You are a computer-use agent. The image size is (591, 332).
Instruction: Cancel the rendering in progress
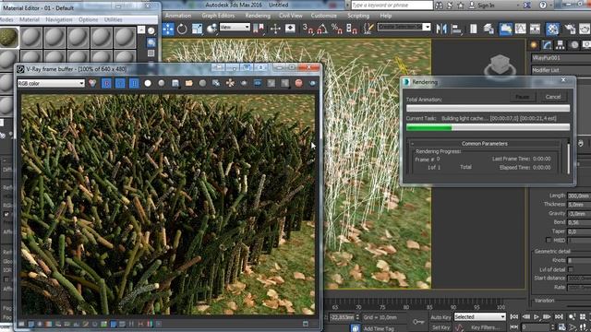553,97
